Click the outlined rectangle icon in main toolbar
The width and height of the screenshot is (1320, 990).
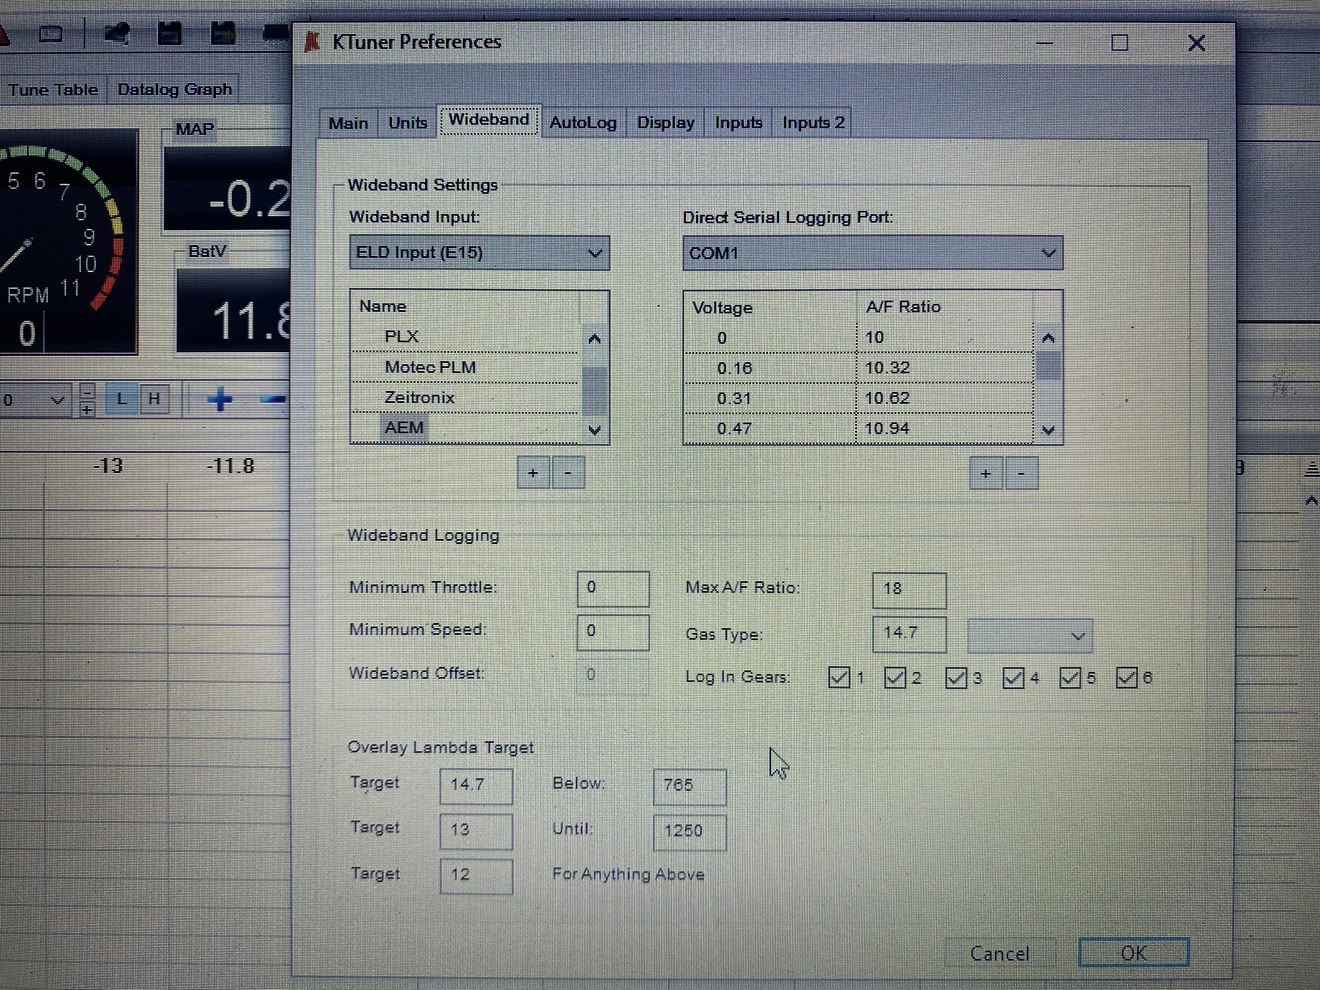(x=51, y=34)
